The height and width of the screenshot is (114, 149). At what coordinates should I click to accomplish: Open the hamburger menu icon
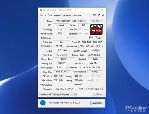103,15
